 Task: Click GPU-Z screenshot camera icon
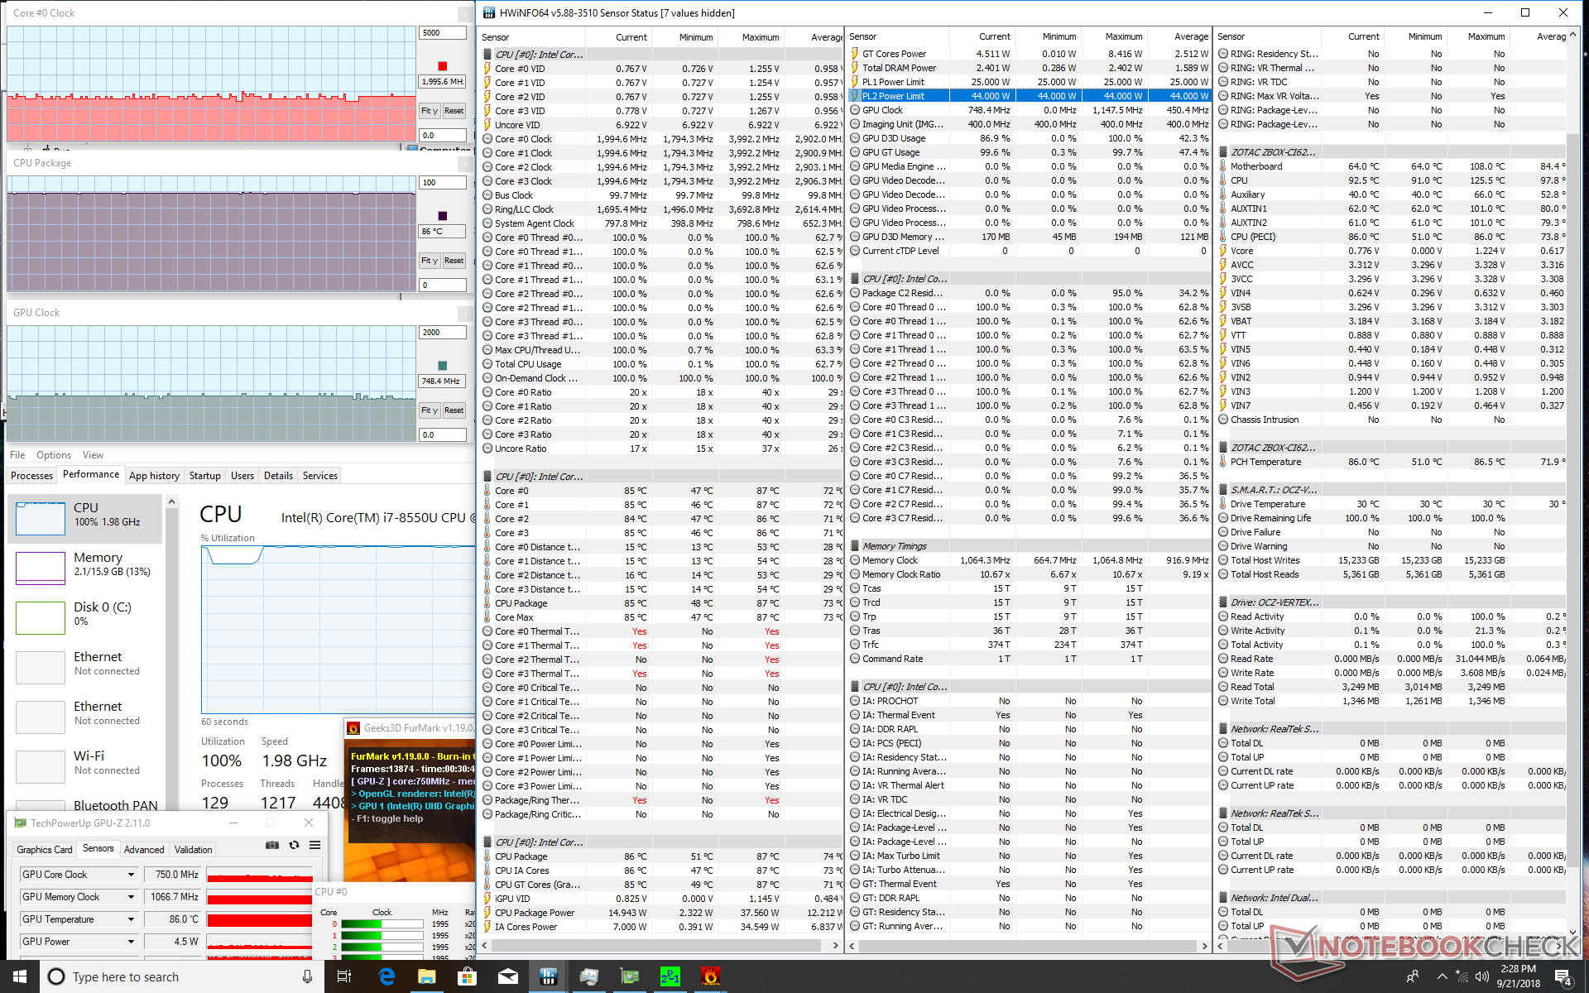click(271, 845)
